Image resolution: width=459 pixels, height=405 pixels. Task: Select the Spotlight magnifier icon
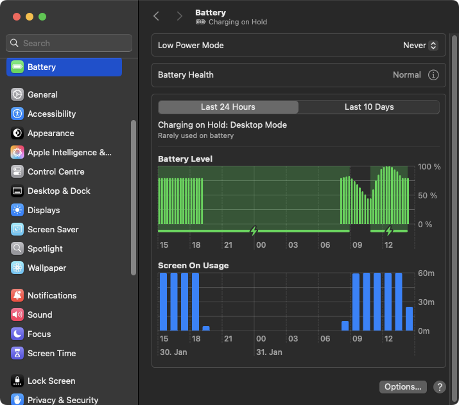17,249
